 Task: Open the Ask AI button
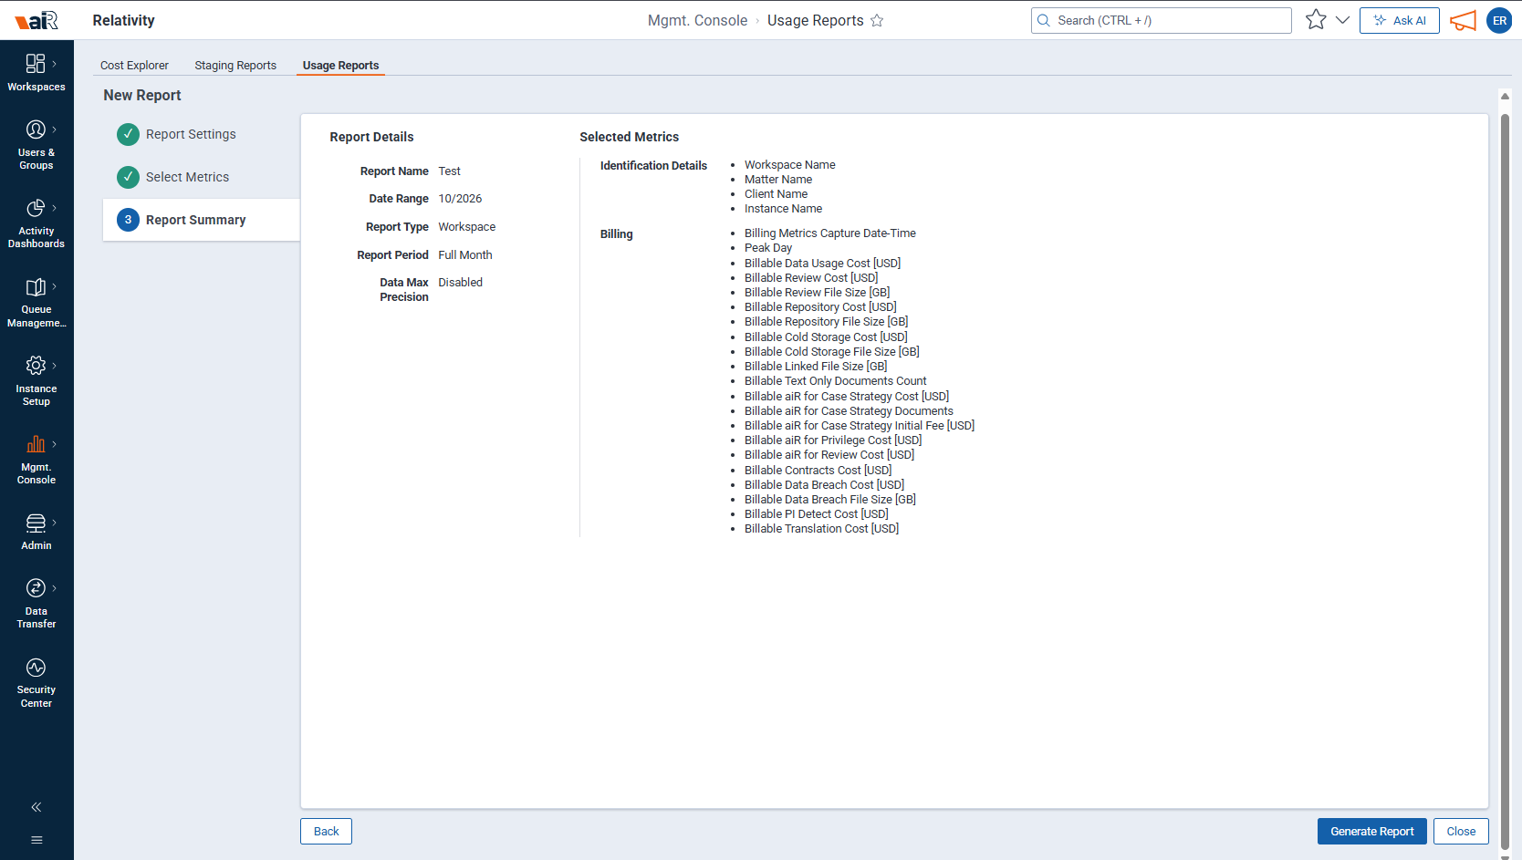click(1400, 20)
